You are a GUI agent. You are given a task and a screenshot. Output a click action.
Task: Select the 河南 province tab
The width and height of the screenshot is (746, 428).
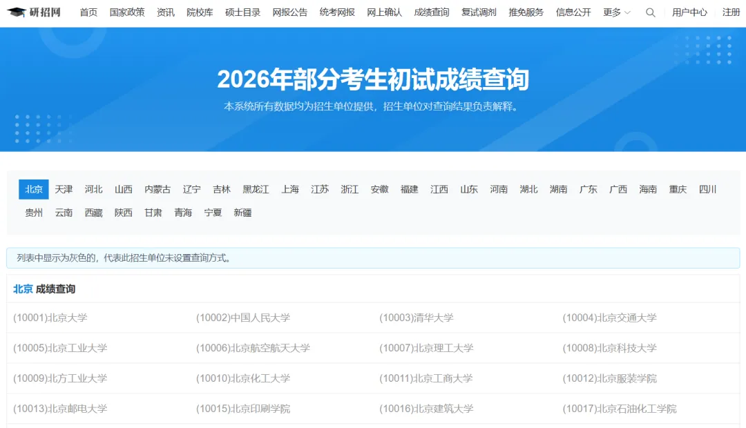499,189
